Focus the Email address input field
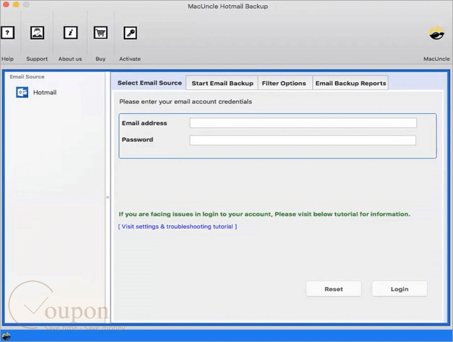Image resolution: width=453 pixels, height=342 pixels. pyautogui.click(x=303, y=123)
